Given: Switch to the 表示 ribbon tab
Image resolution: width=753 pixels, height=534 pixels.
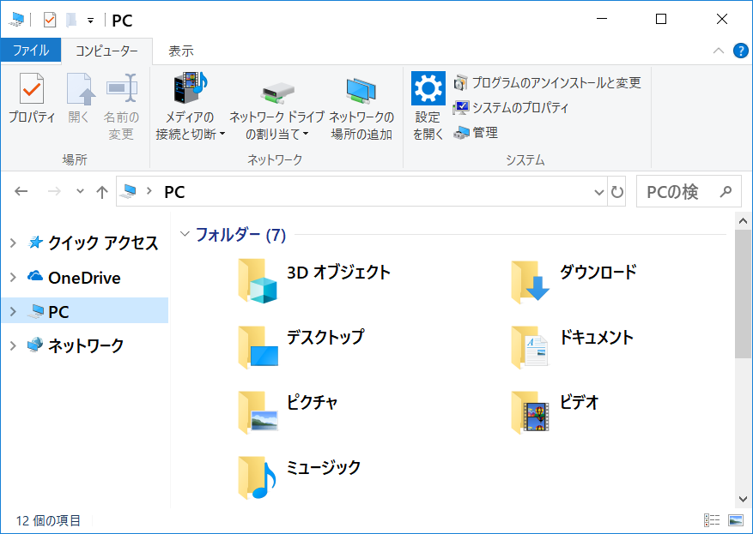Looking at the screenshot, I should click(180, 51).
